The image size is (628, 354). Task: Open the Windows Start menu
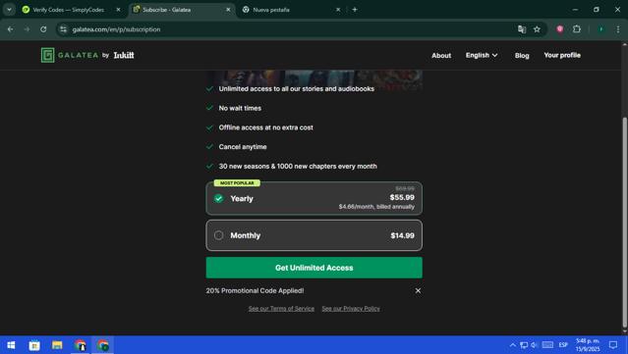pyautogui.click(x=11, y=345)
